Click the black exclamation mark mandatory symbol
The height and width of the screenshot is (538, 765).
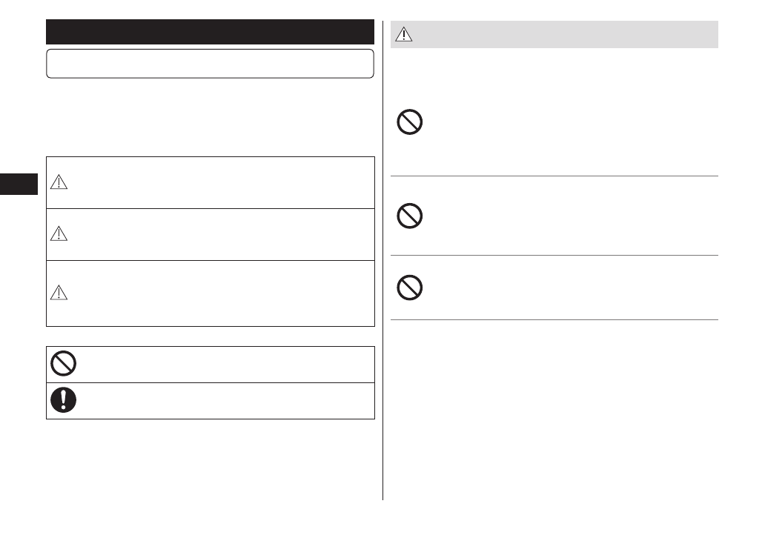click(63, 400)
